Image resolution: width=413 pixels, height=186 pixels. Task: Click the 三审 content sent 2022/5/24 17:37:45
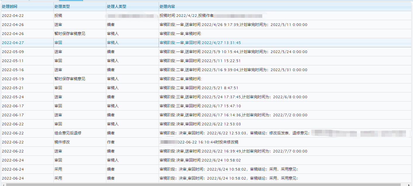[233, 97]
